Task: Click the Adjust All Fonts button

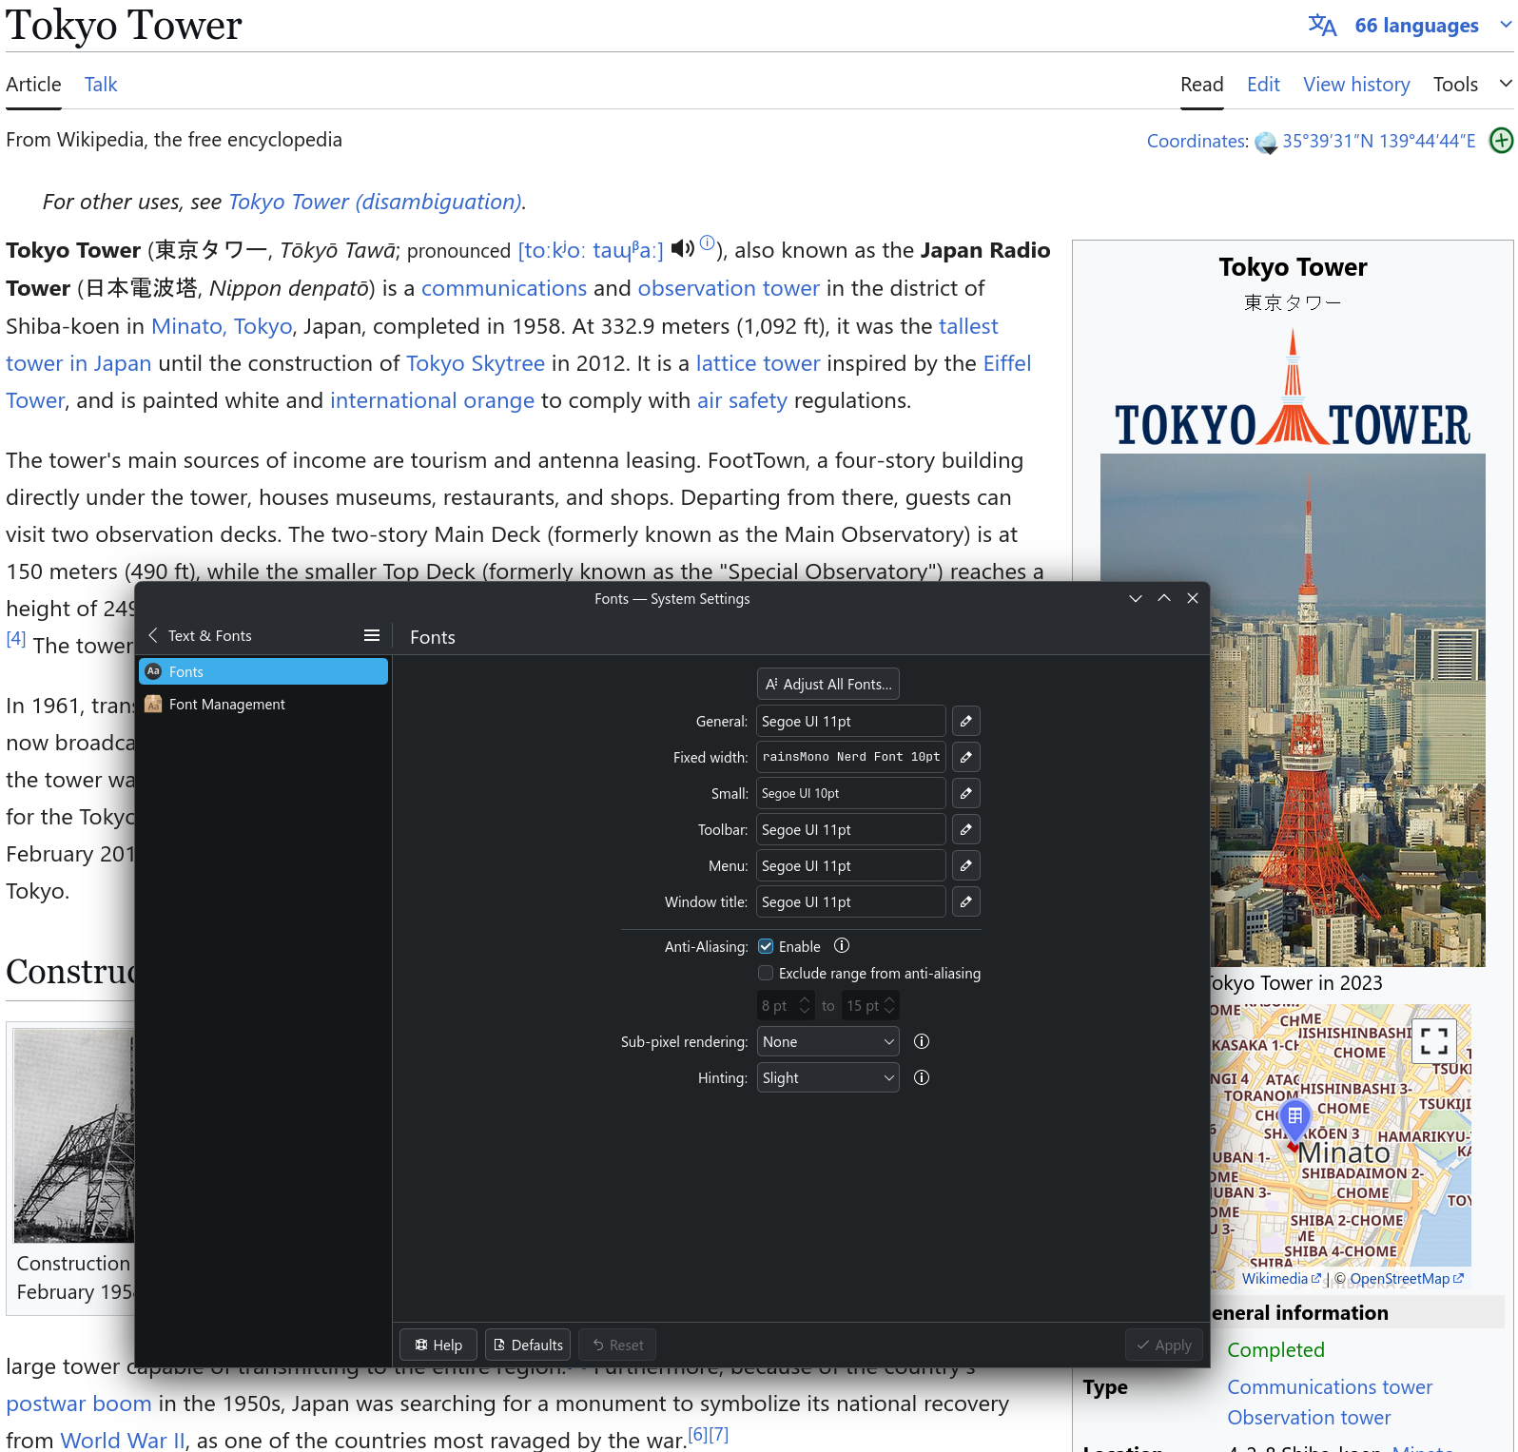Action: (827, 684)
